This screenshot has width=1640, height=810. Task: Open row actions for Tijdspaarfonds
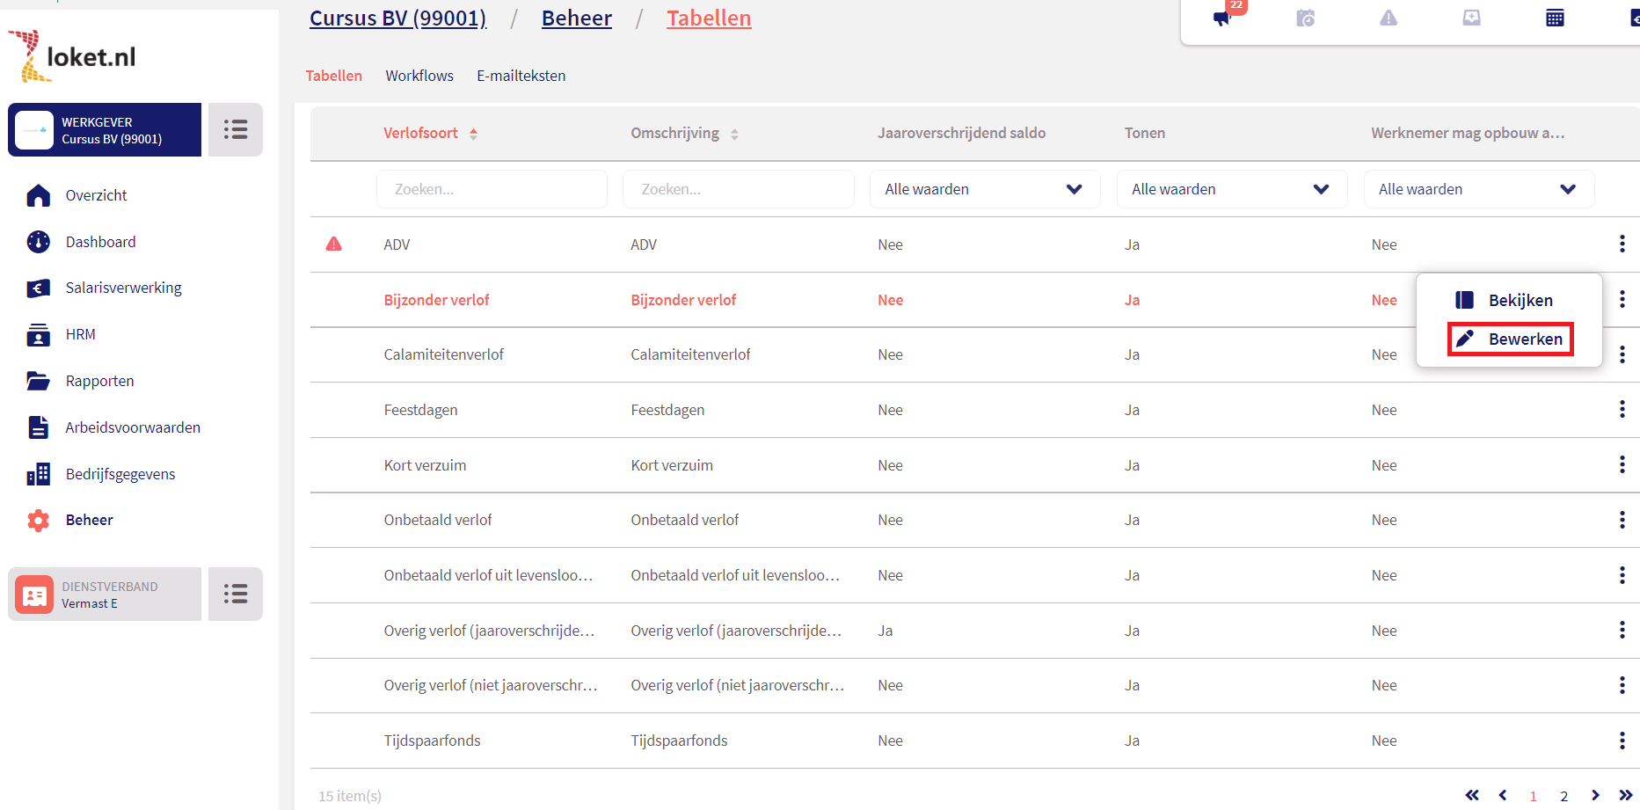point(1622,741)
